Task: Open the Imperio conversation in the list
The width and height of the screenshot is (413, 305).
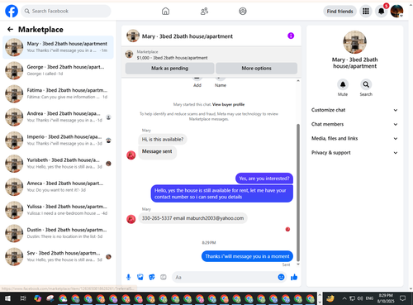Action: pyautogui.click(x=58, y=141)
